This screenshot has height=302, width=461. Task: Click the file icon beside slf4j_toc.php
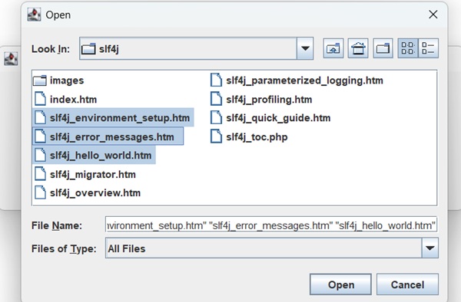click(216, 136)
